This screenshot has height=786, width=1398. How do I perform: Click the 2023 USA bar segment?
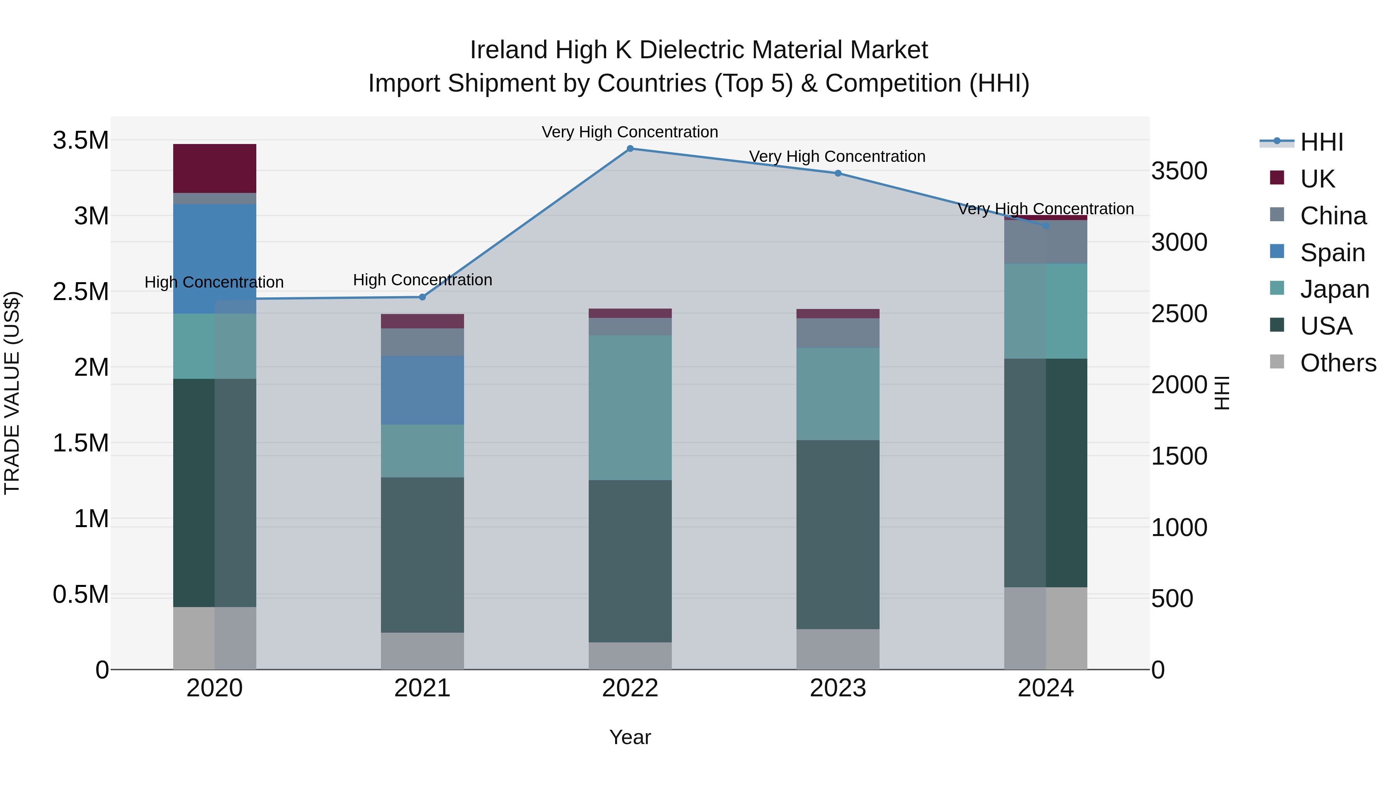pos(838,535)
